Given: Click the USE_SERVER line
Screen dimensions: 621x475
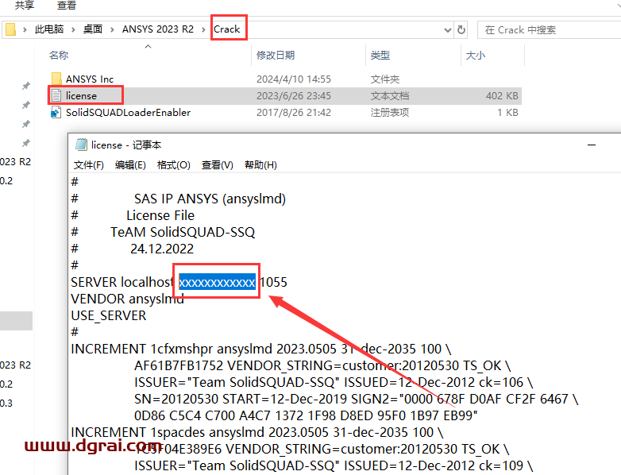Looking at the screenshot, I should point(109,316).
